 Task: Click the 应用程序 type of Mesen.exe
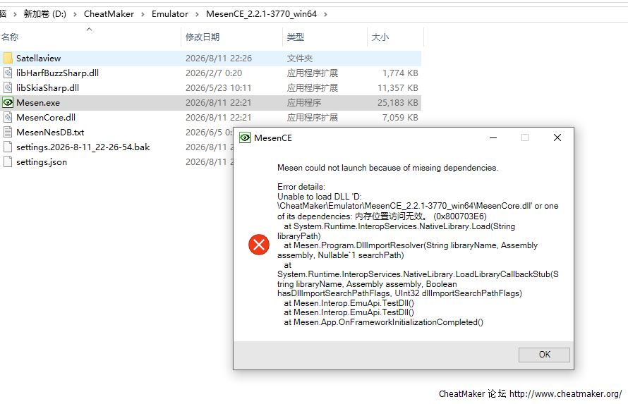(304, 102)
